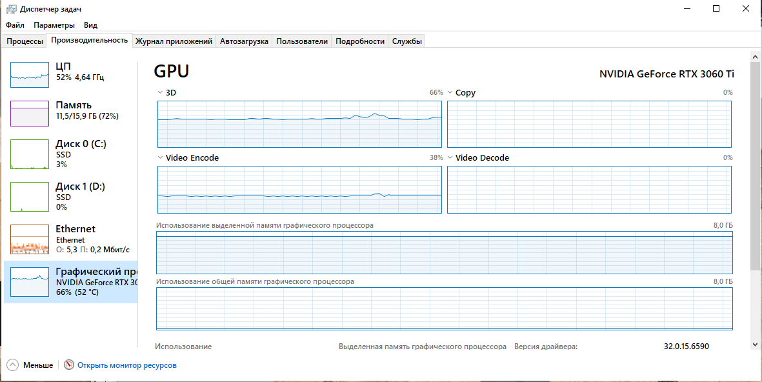
Task: Click the 3D usage graph
Action: (x=299, y=124)
